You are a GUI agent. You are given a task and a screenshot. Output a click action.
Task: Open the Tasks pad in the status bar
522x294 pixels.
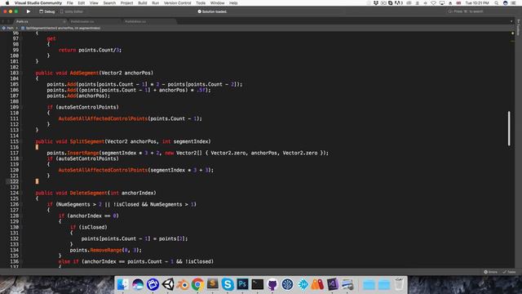509,272
